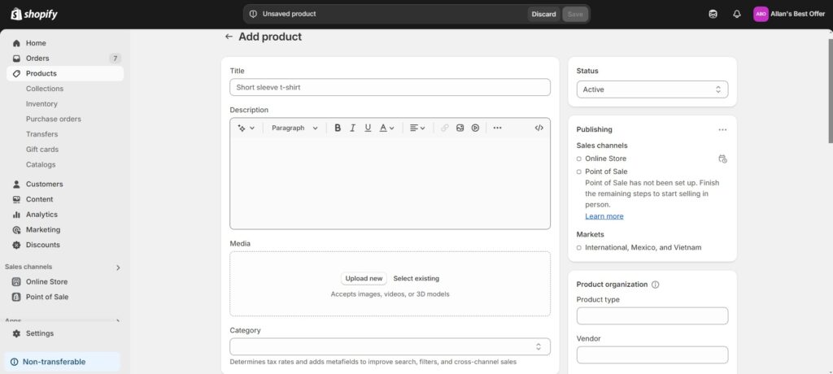The image size is (833, 374).
Task: Open the Paragraph style dropdown
Action: 294,128
